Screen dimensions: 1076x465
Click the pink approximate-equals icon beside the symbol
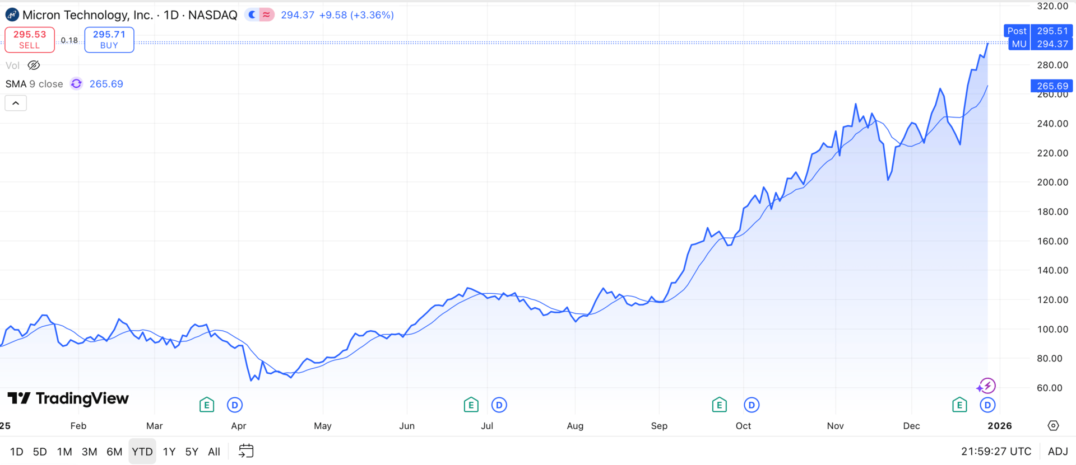266,15
